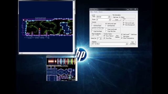This screenshot has width=168, height=94.
Task: Toggle View Level Layer checkbox
Action: click(124, 23)
